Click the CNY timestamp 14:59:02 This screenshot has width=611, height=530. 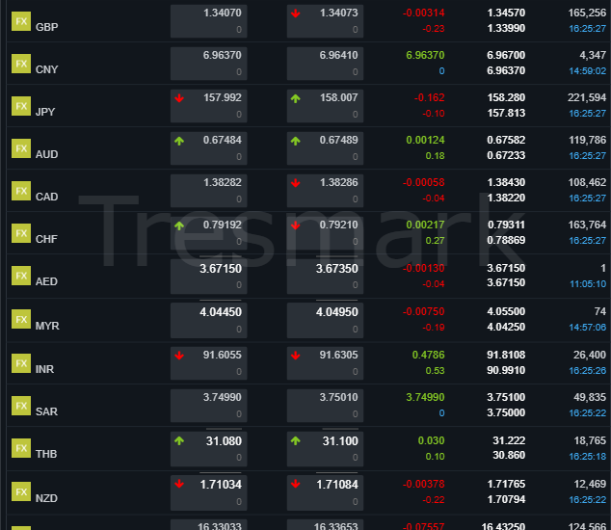[x=588, y=71]
